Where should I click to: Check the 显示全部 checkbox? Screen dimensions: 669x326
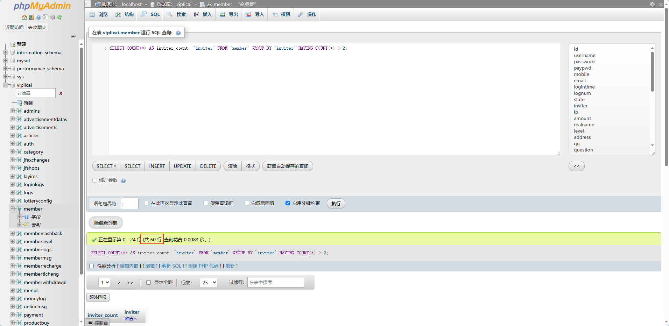point(148,282)
